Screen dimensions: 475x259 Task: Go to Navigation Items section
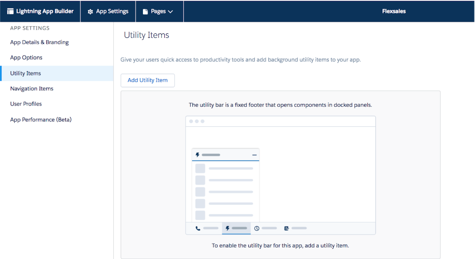[32, 88]
